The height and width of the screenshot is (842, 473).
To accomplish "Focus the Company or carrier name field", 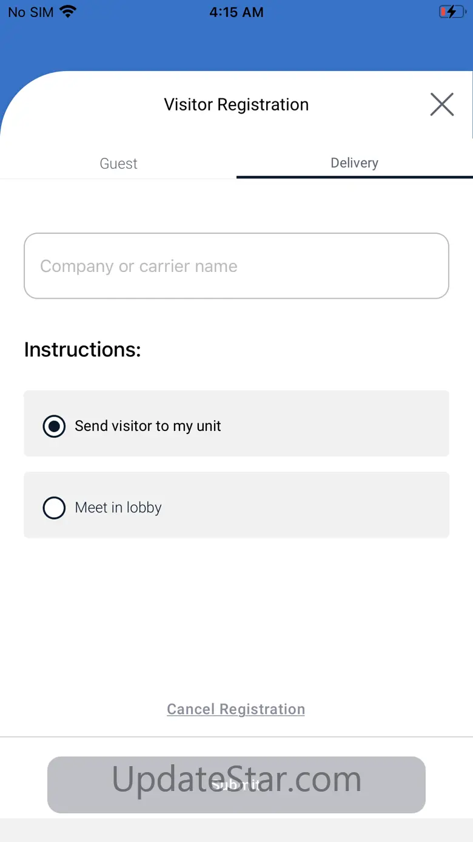I will tap(236, 266).
